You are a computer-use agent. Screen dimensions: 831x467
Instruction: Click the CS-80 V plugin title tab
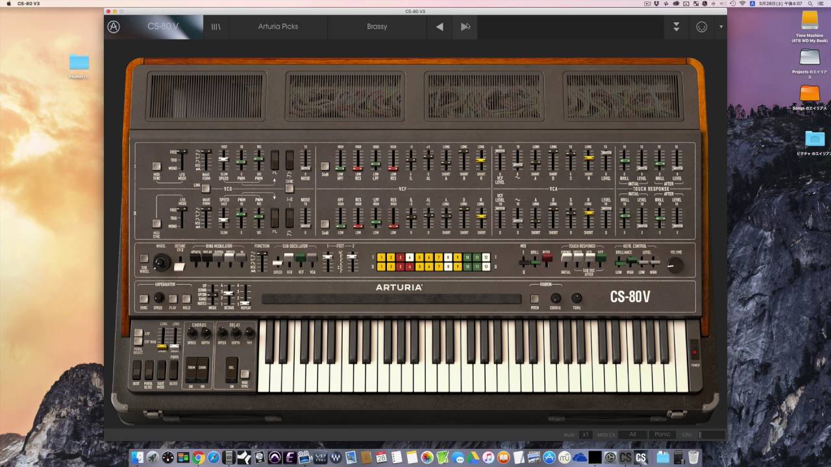tap(162, 27)
